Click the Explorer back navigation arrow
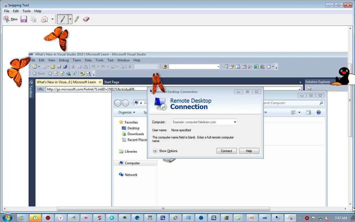The height and width of the screenshot is (222, 355). [x=118, y=103]
